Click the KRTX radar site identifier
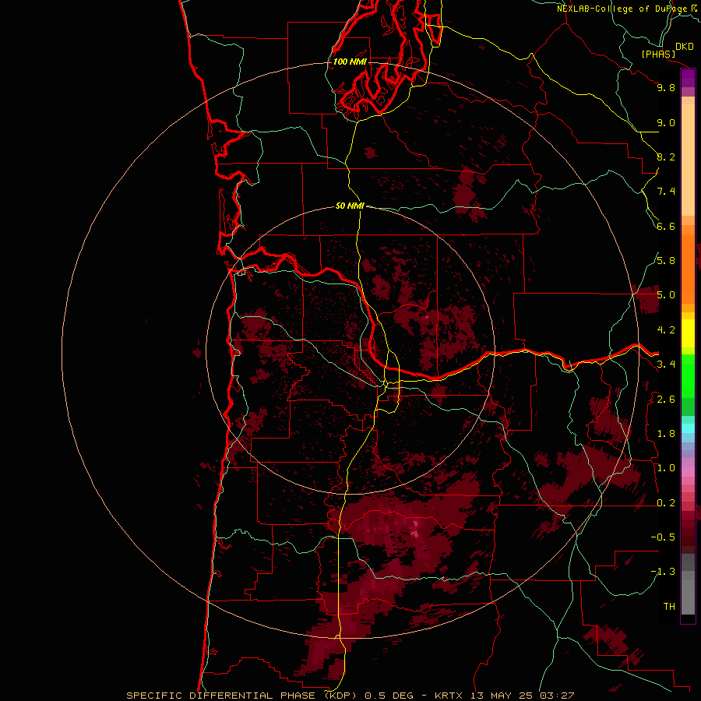The image size is (701, 701). point(449,696)
